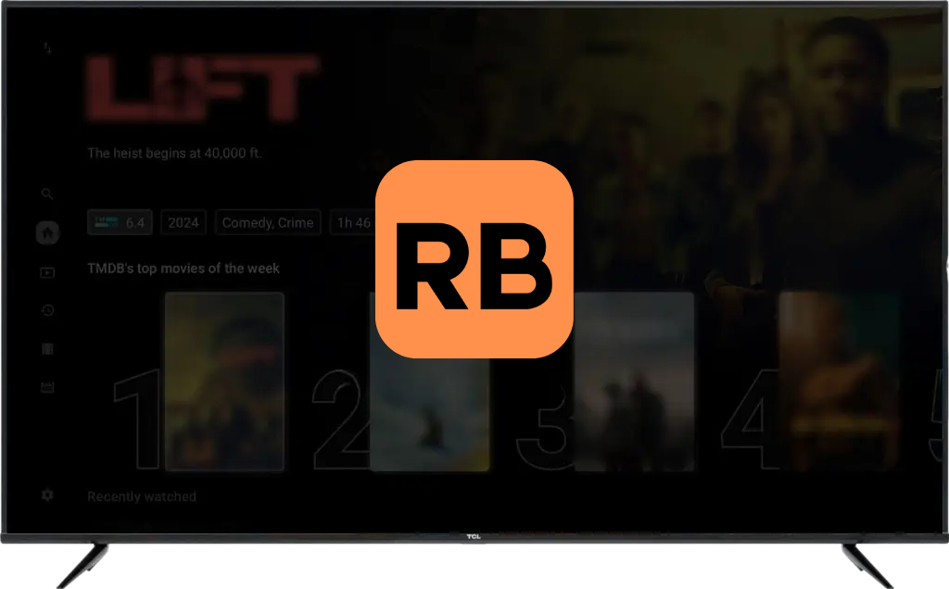Open the history clock icon in the sidebar
Screen dimensions: 949x589
[47, 310]
